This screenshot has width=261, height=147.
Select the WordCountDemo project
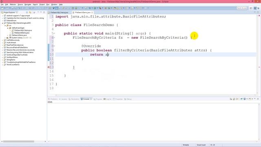[13, 65]
